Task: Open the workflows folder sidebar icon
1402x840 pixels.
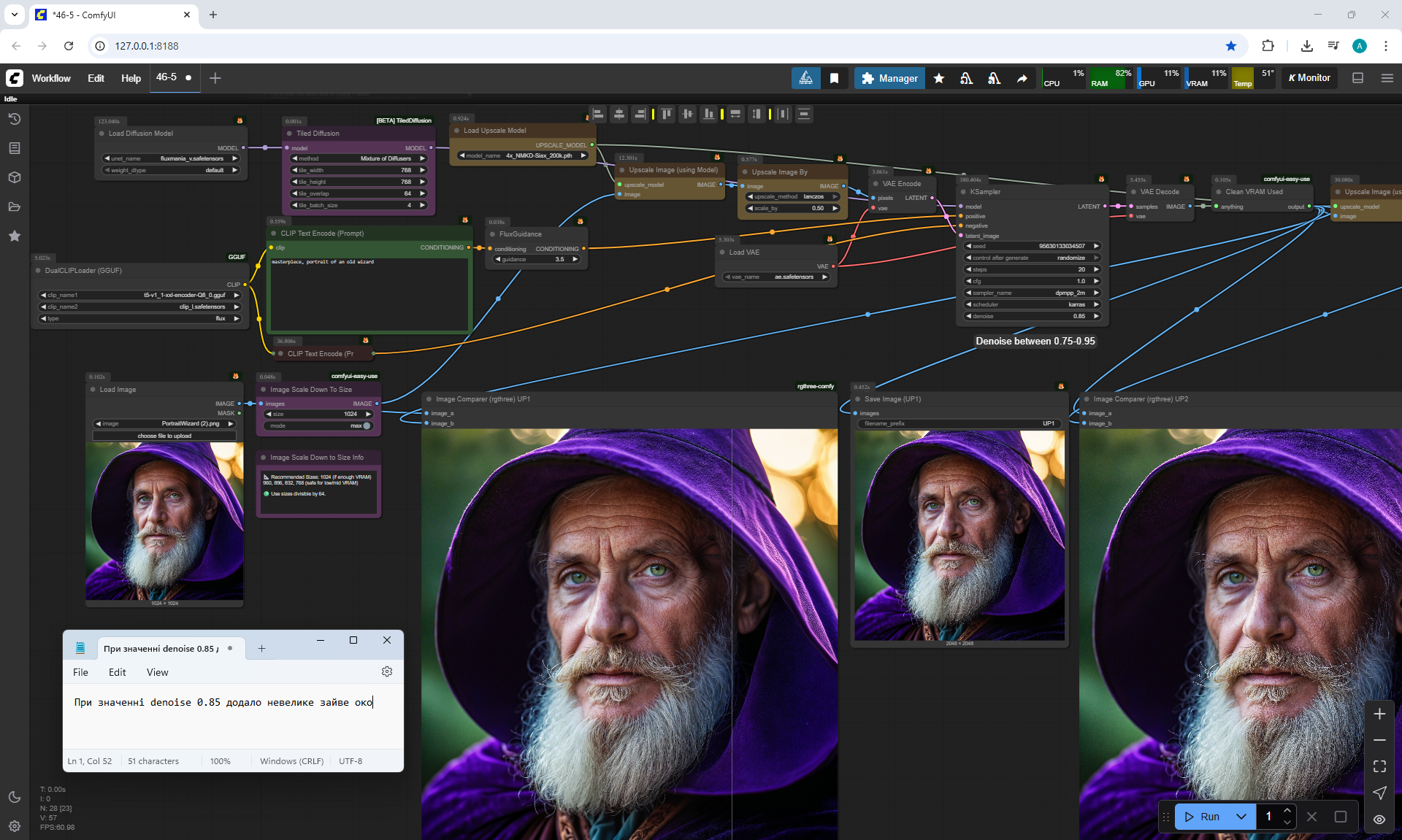Action: pyautogui.click(x=15, y=207)
